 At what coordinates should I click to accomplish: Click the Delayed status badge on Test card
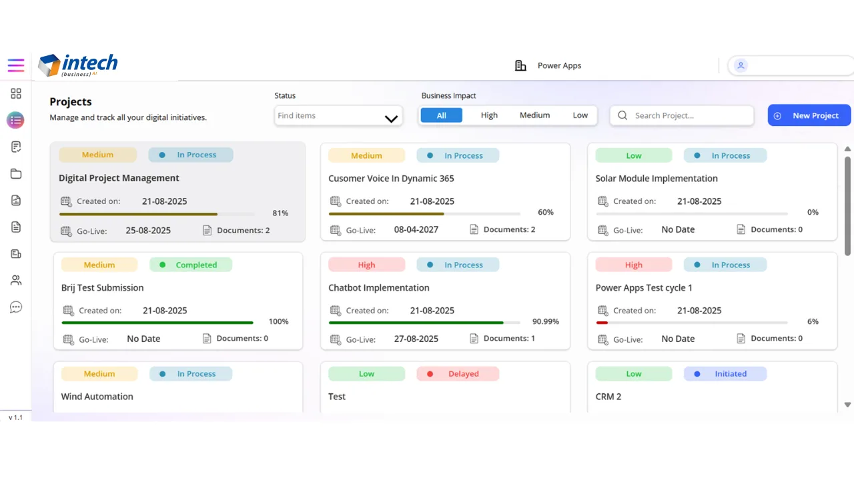tap(458, 374)
